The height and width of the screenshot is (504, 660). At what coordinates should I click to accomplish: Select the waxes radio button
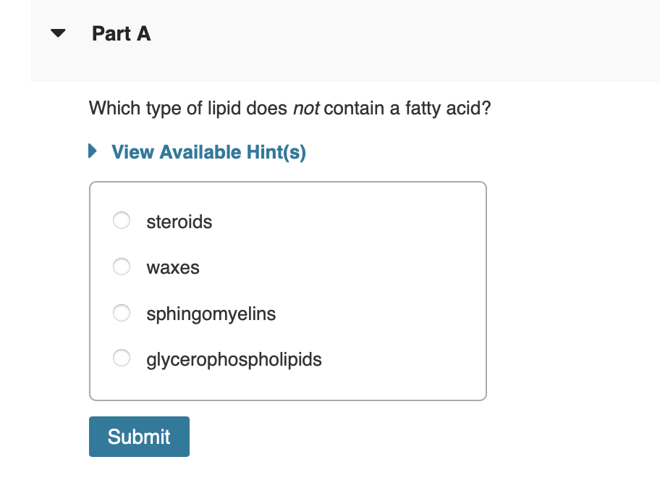pyautogui.click(x=122, y=267)
